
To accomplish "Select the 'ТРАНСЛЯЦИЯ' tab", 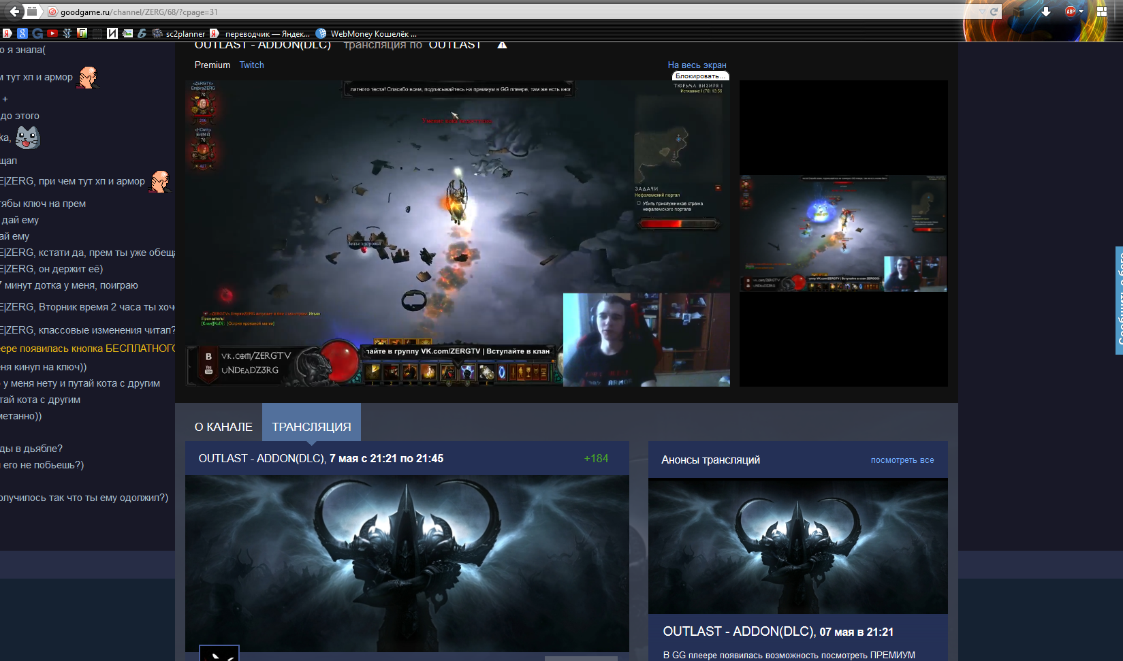I will click(x=311, y=422).
